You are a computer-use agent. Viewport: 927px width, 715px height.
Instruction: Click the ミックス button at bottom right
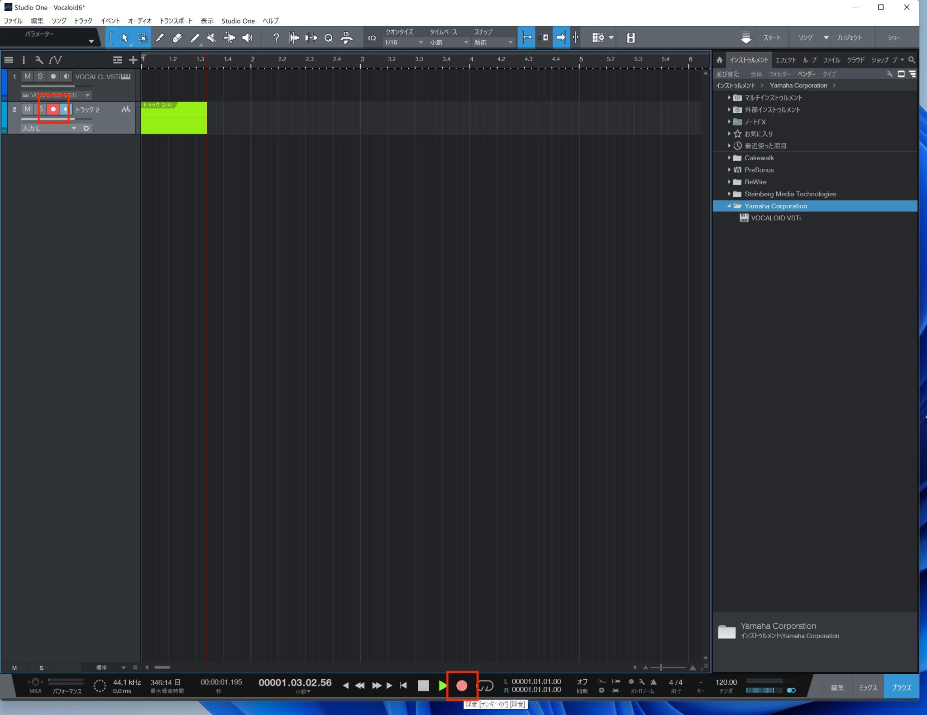[868, 687]
